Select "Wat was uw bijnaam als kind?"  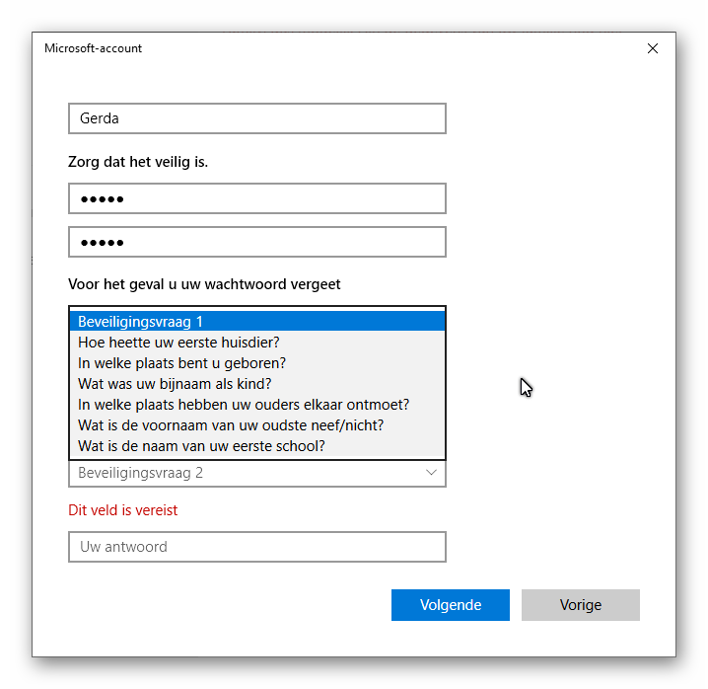click(x=175, y=384)
